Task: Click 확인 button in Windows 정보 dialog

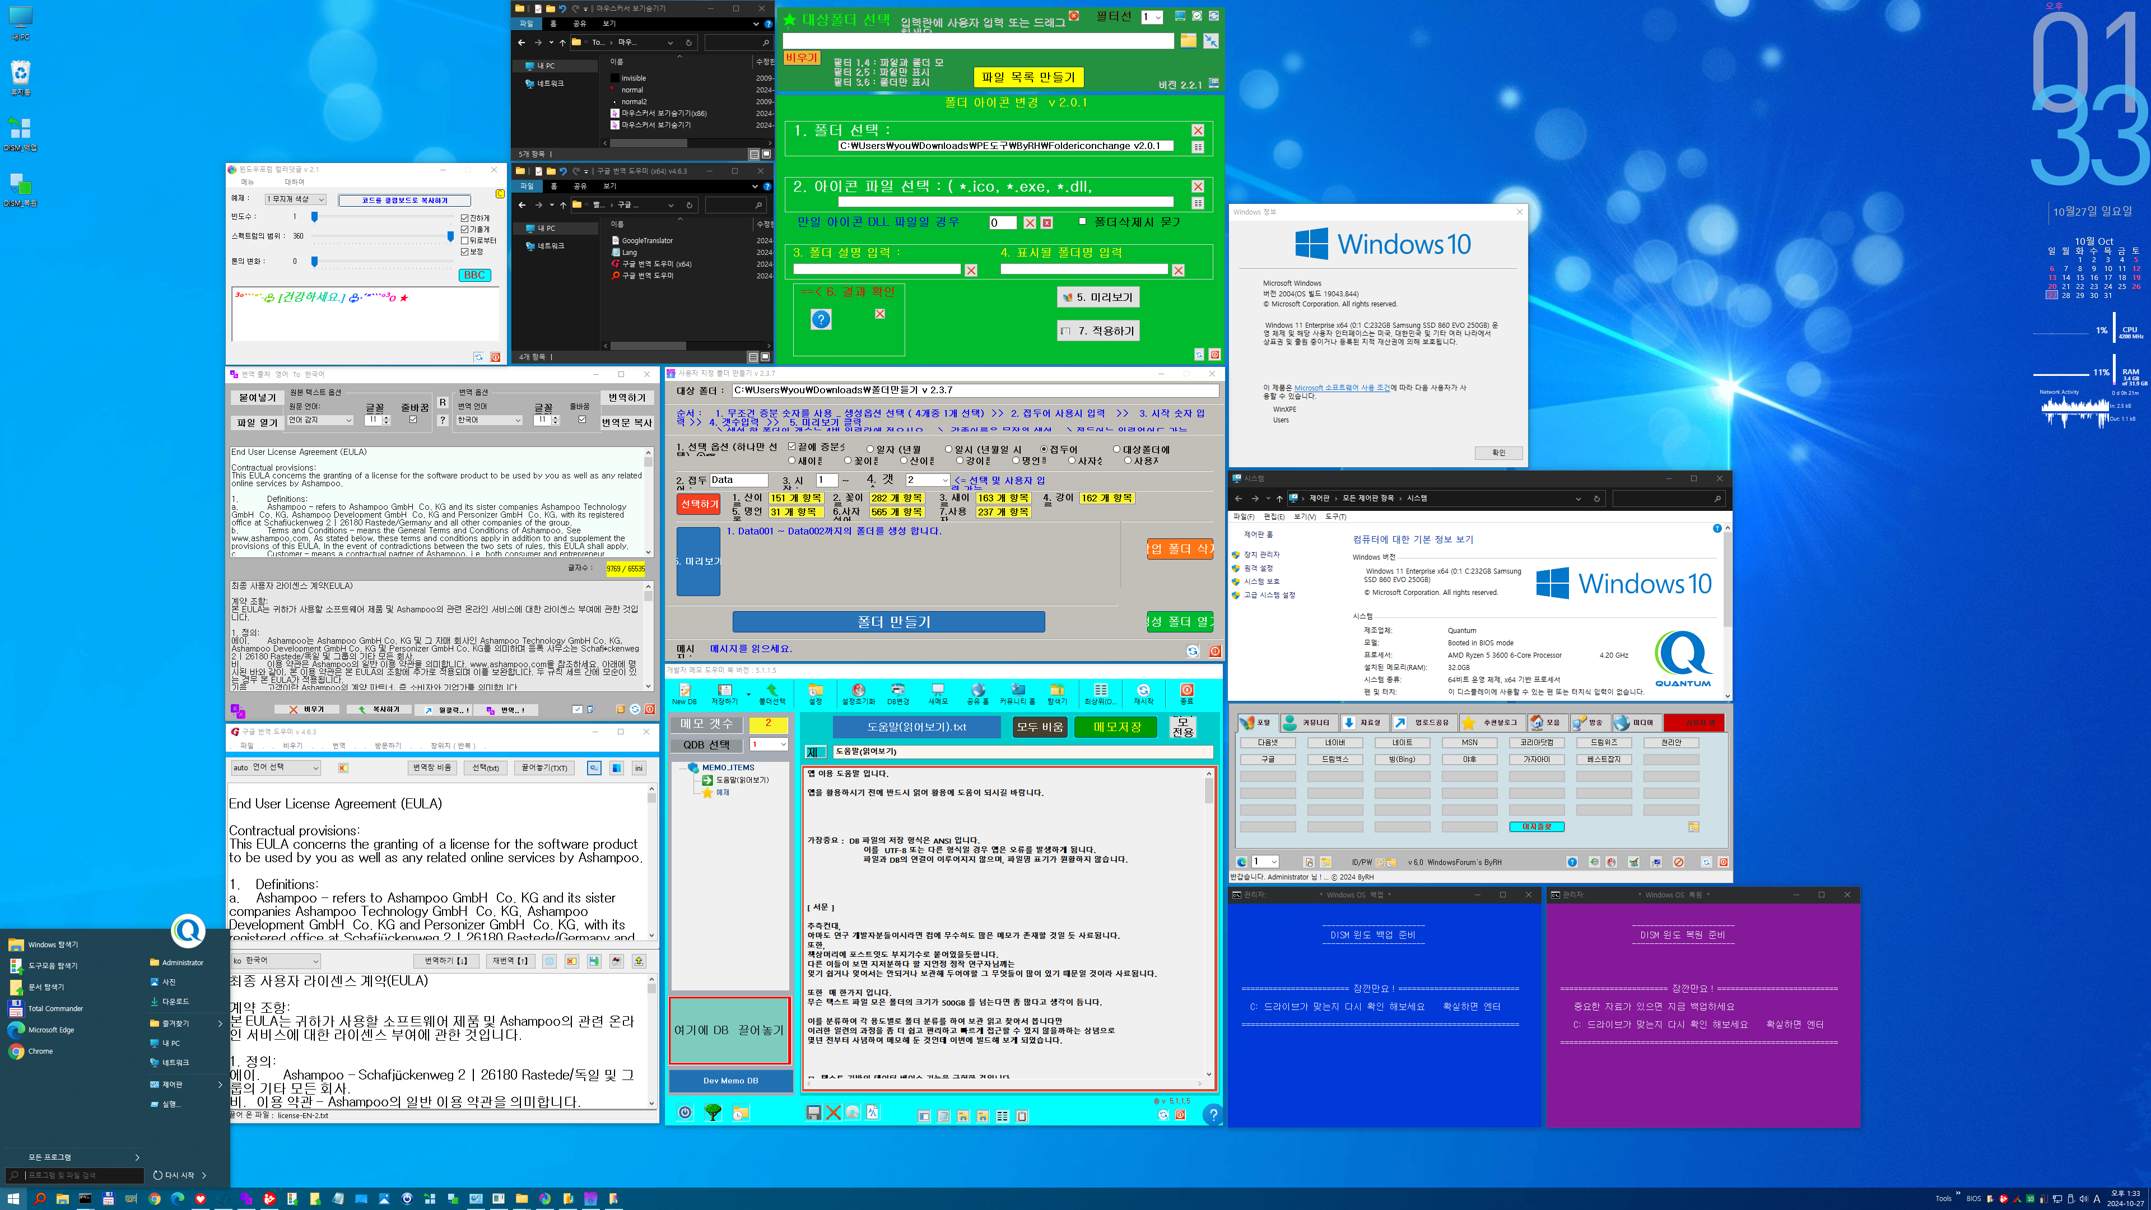Action: tap(1498, 453)
